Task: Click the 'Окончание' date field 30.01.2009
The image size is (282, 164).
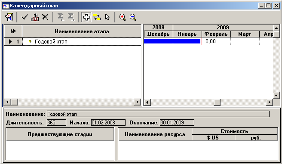Action: pyautogui.click(x=177, y=123)
